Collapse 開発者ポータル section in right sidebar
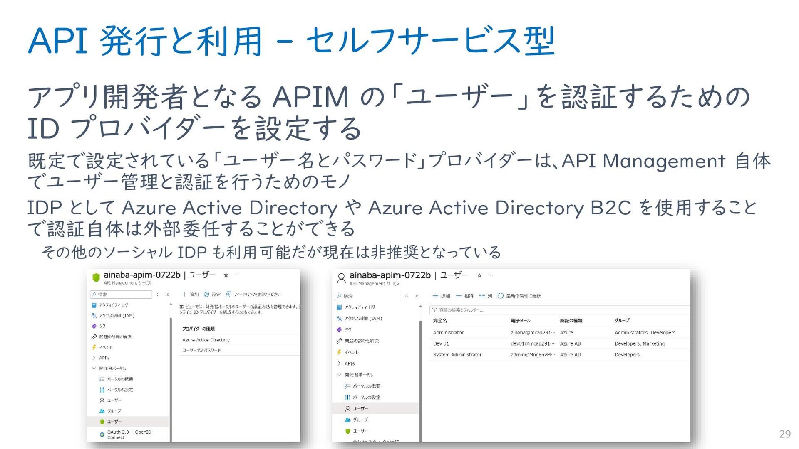The height and width of the screenshot is (449, 799). click(x=339, y=375)
